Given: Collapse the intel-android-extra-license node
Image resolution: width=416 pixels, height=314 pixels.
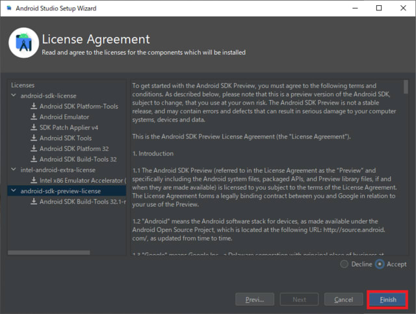Looking at the screenshot, I should [14, 170].
